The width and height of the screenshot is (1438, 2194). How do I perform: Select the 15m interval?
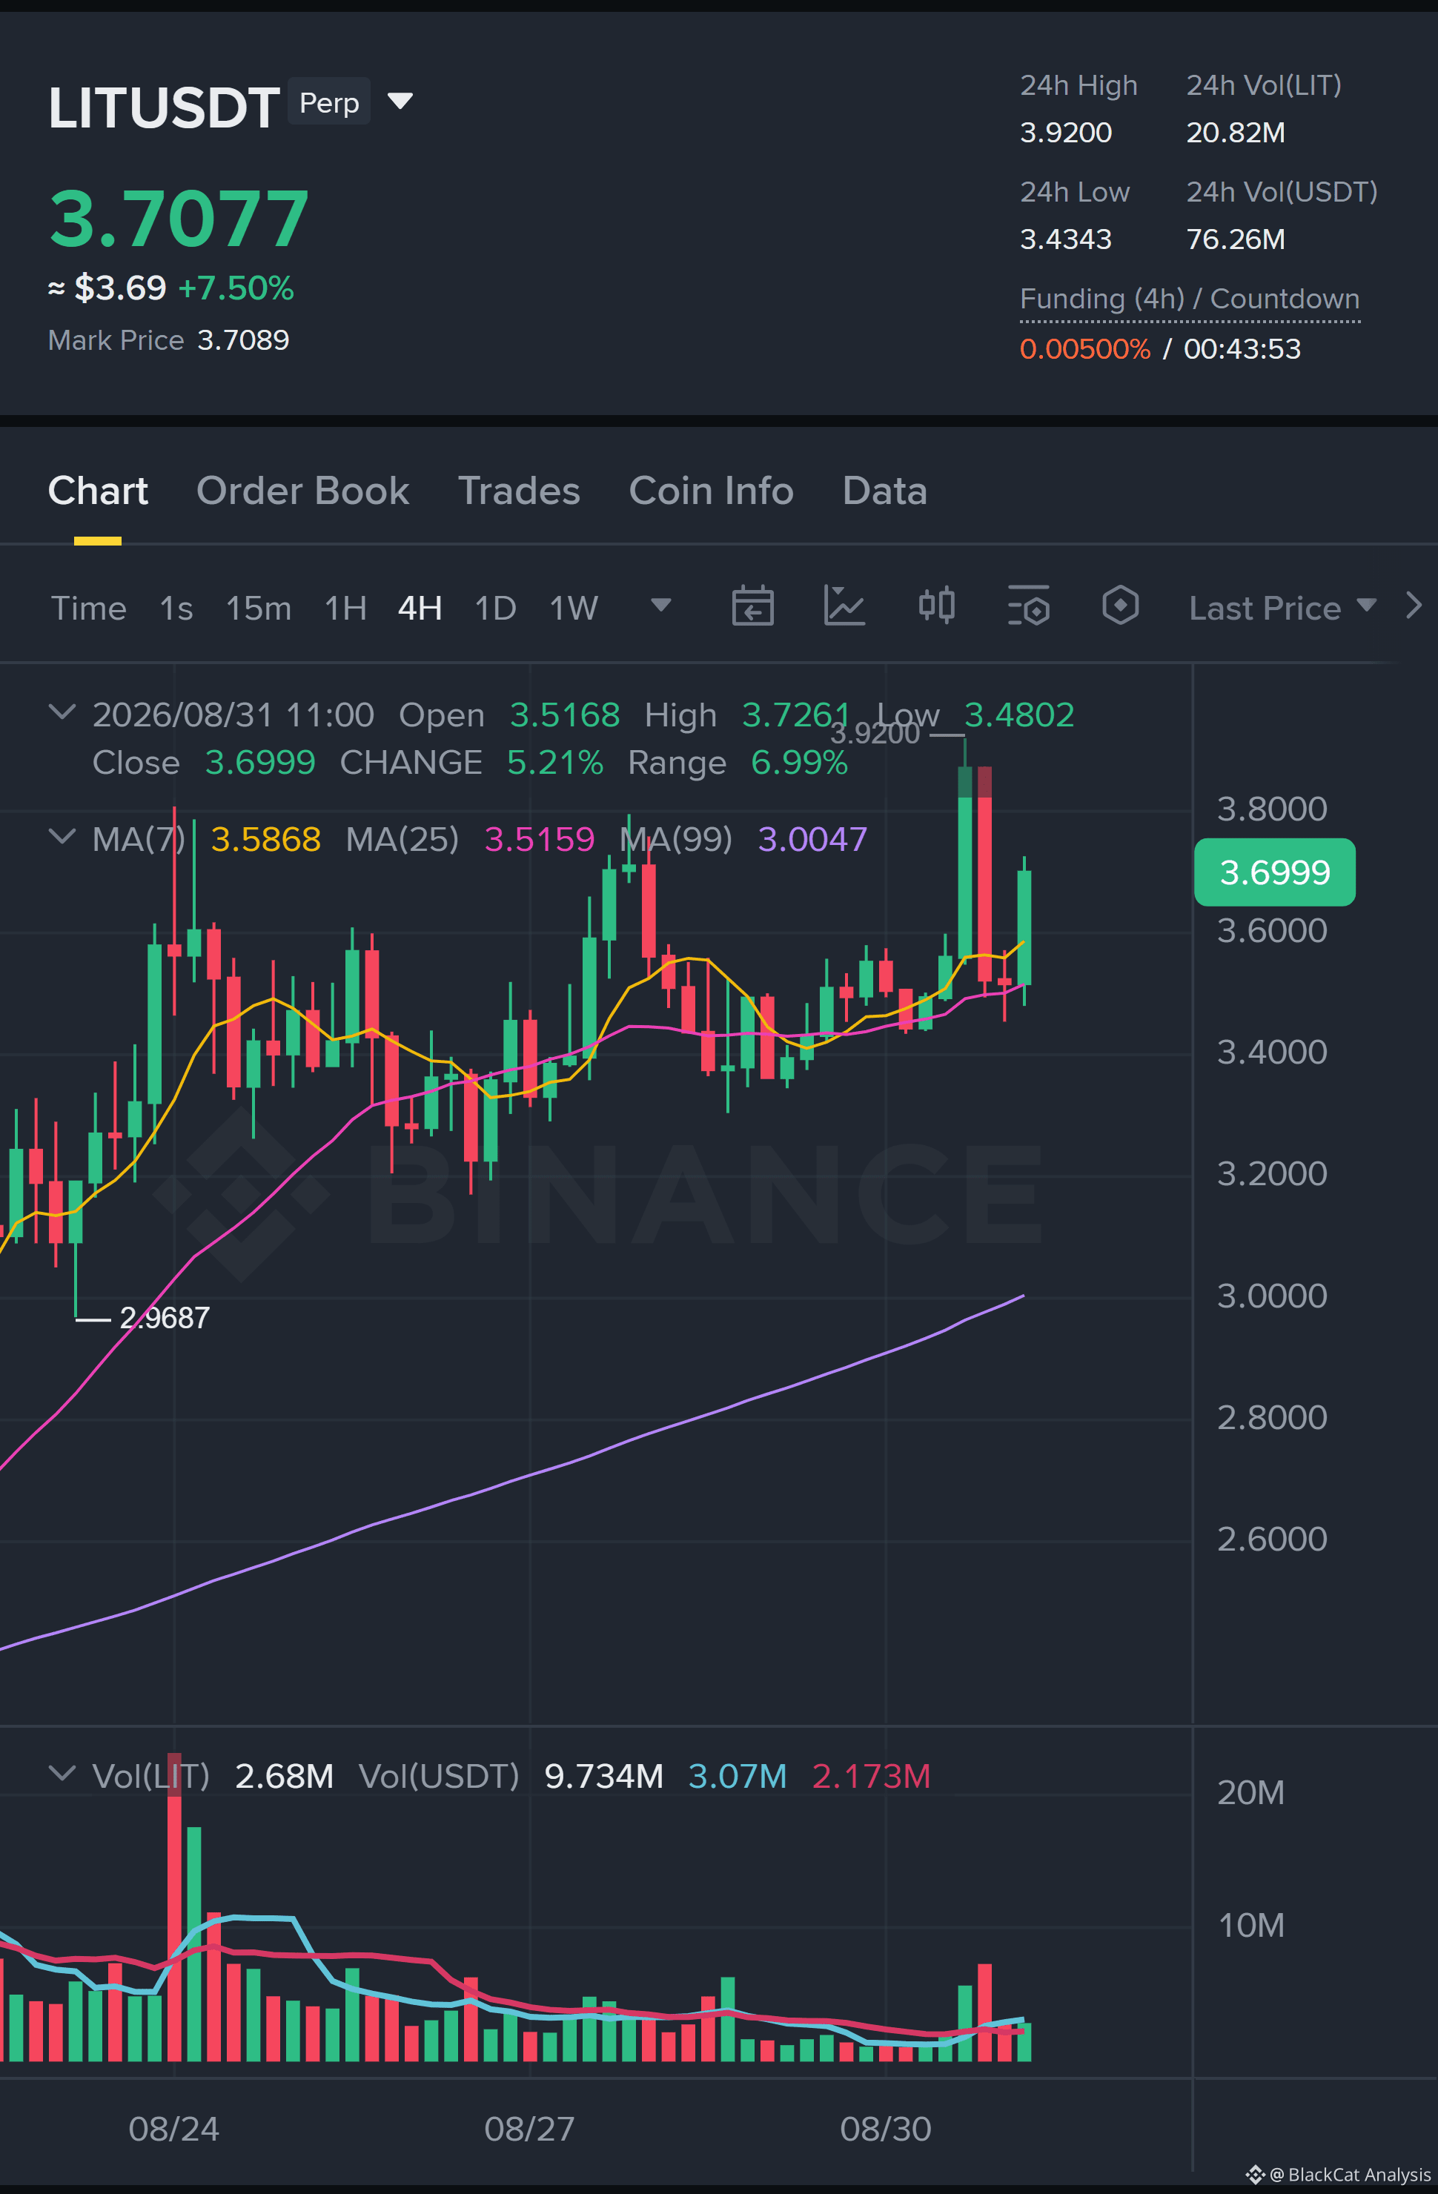coord(258,609)
